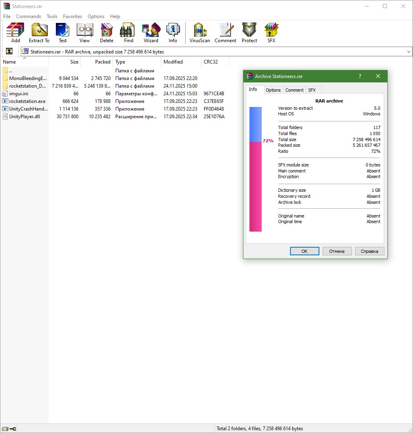The width and height of the screenshot is (413, 433).
Task: Click the SFX toolbar icon
Action: click(x=271, y=33)
